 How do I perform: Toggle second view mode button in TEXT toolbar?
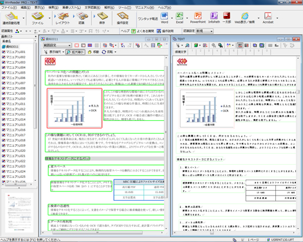click(246, 45)
